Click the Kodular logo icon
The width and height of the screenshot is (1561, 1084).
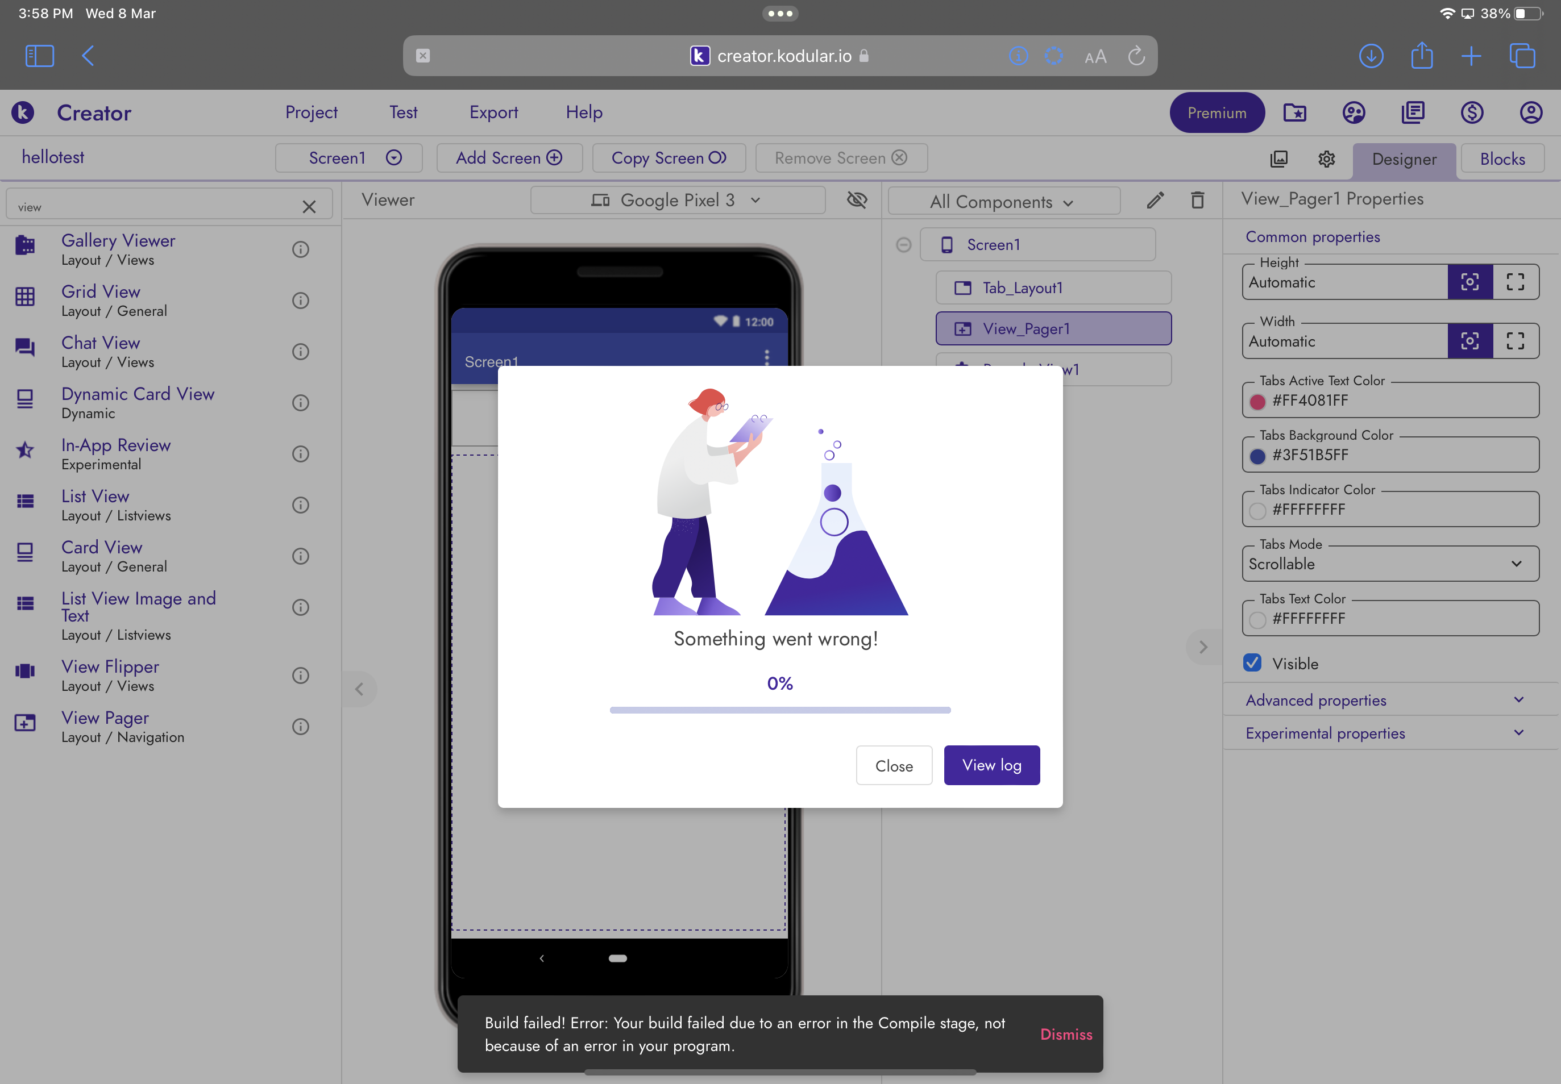[x=23, y=112]
